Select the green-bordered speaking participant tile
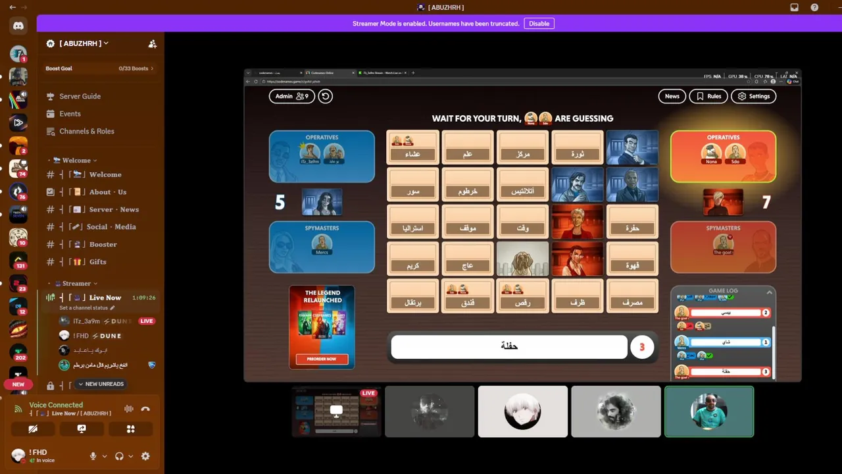The image size is (842, 474). 709,411
